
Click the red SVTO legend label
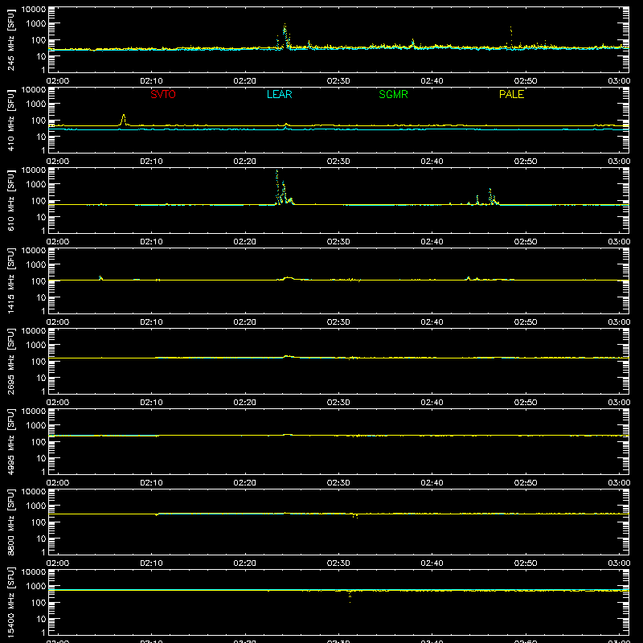pos(163,94)
